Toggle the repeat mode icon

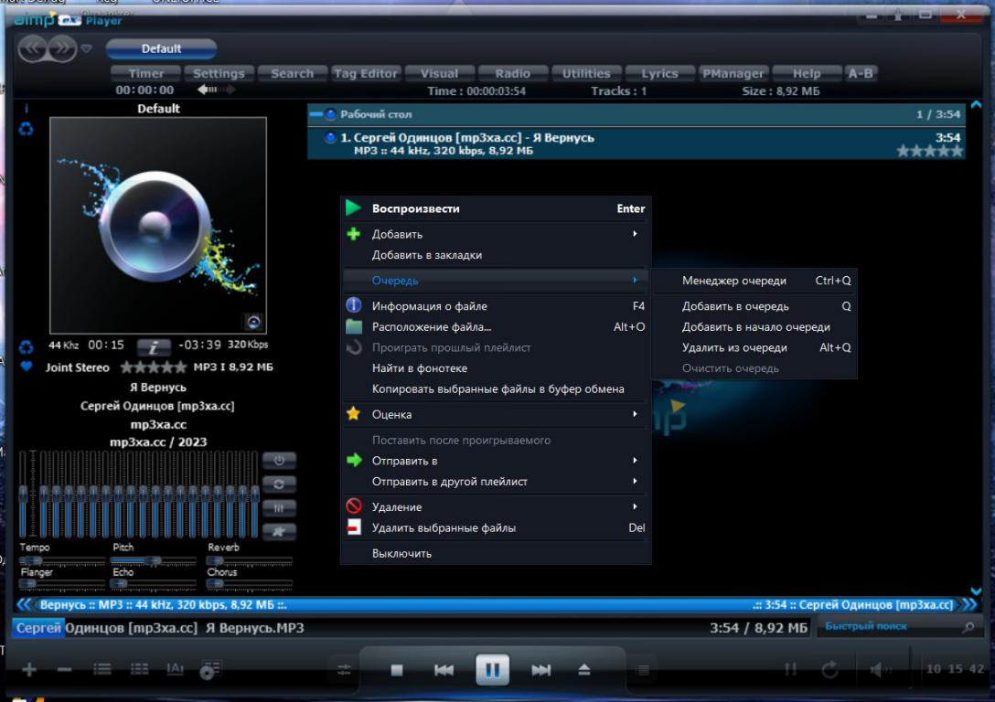point(830,670)
